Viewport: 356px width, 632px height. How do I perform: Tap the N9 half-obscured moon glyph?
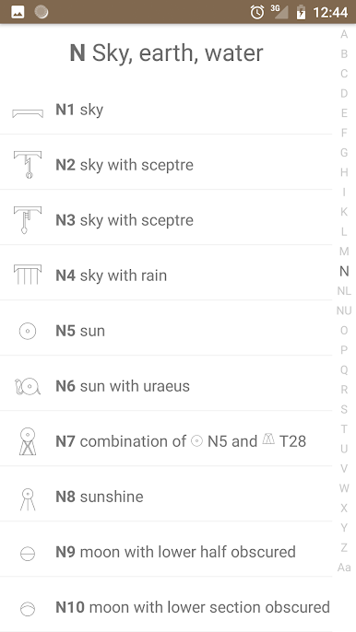coord(28,554)
